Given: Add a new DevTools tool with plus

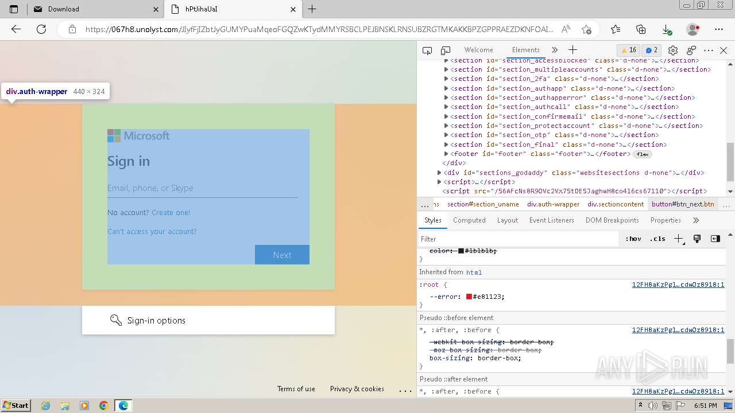Looking at the screenshot, I should click(x=572, y=50).
